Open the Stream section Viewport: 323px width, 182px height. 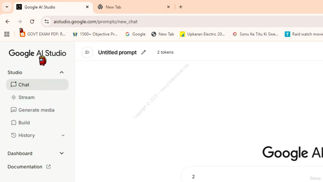[x=26, y=97]
